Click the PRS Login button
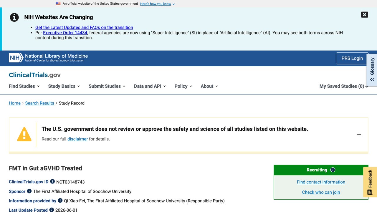This screenshot has height=212, width=377. 352,58
